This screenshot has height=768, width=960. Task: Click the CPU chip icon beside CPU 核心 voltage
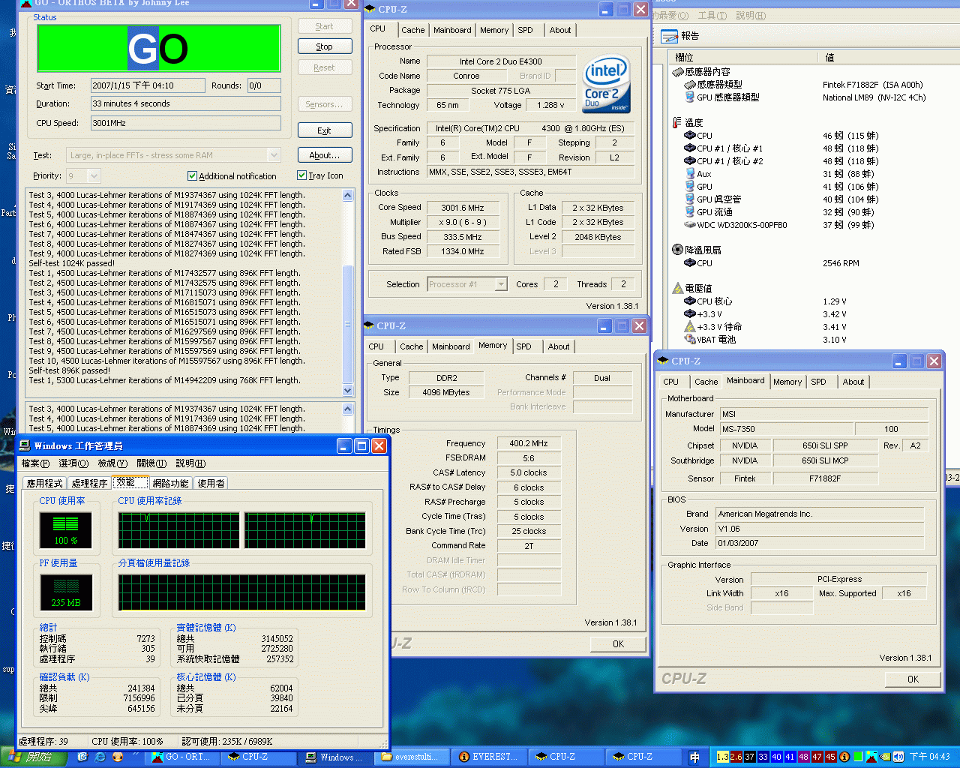tap(690, 301)
